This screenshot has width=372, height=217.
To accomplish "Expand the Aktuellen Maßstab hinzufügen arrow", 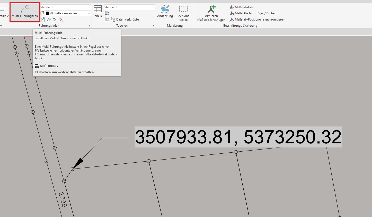I will [227, 18].
